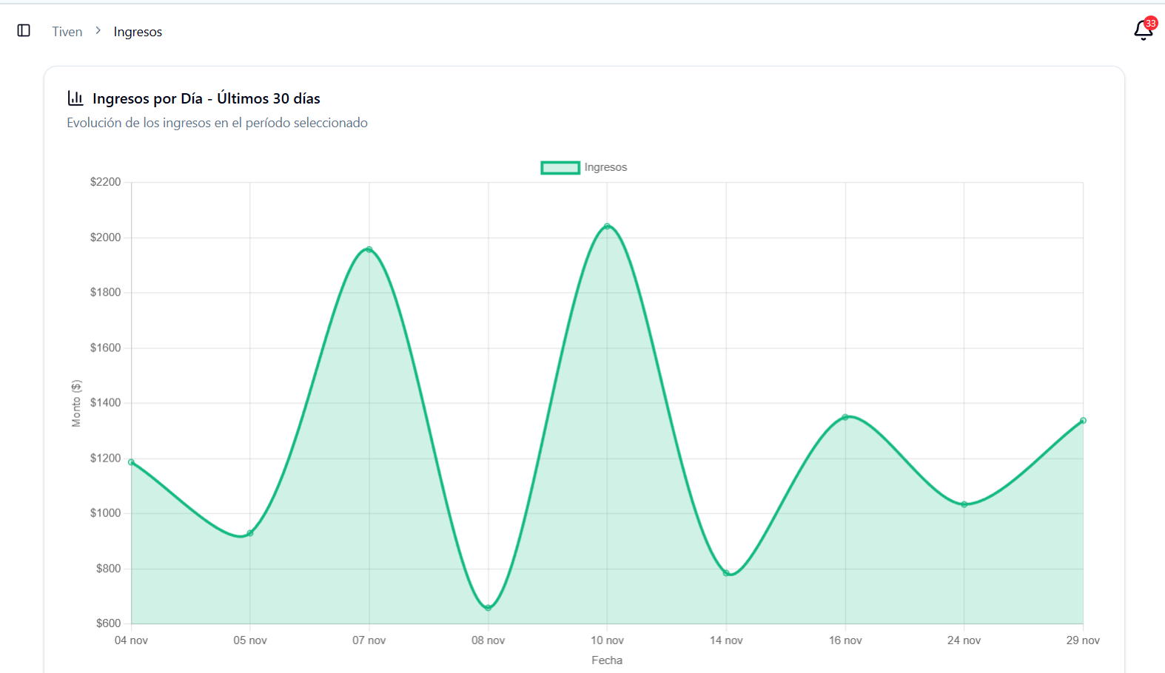Select the 05 nov data point
The image size is (1165, 673).
(250, 533)
